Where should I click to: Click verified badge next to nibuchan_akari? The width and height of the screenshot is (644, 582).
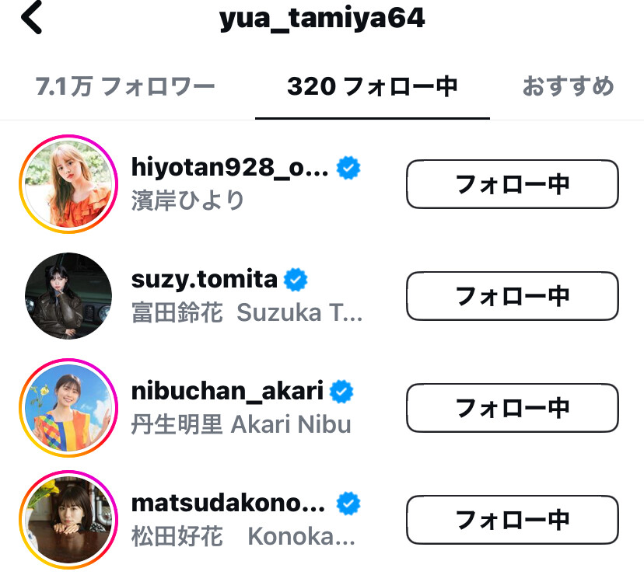tap(341, 392)
